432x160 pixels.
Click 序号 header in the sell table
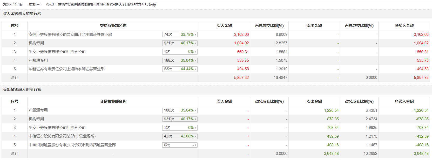point(15,101)
